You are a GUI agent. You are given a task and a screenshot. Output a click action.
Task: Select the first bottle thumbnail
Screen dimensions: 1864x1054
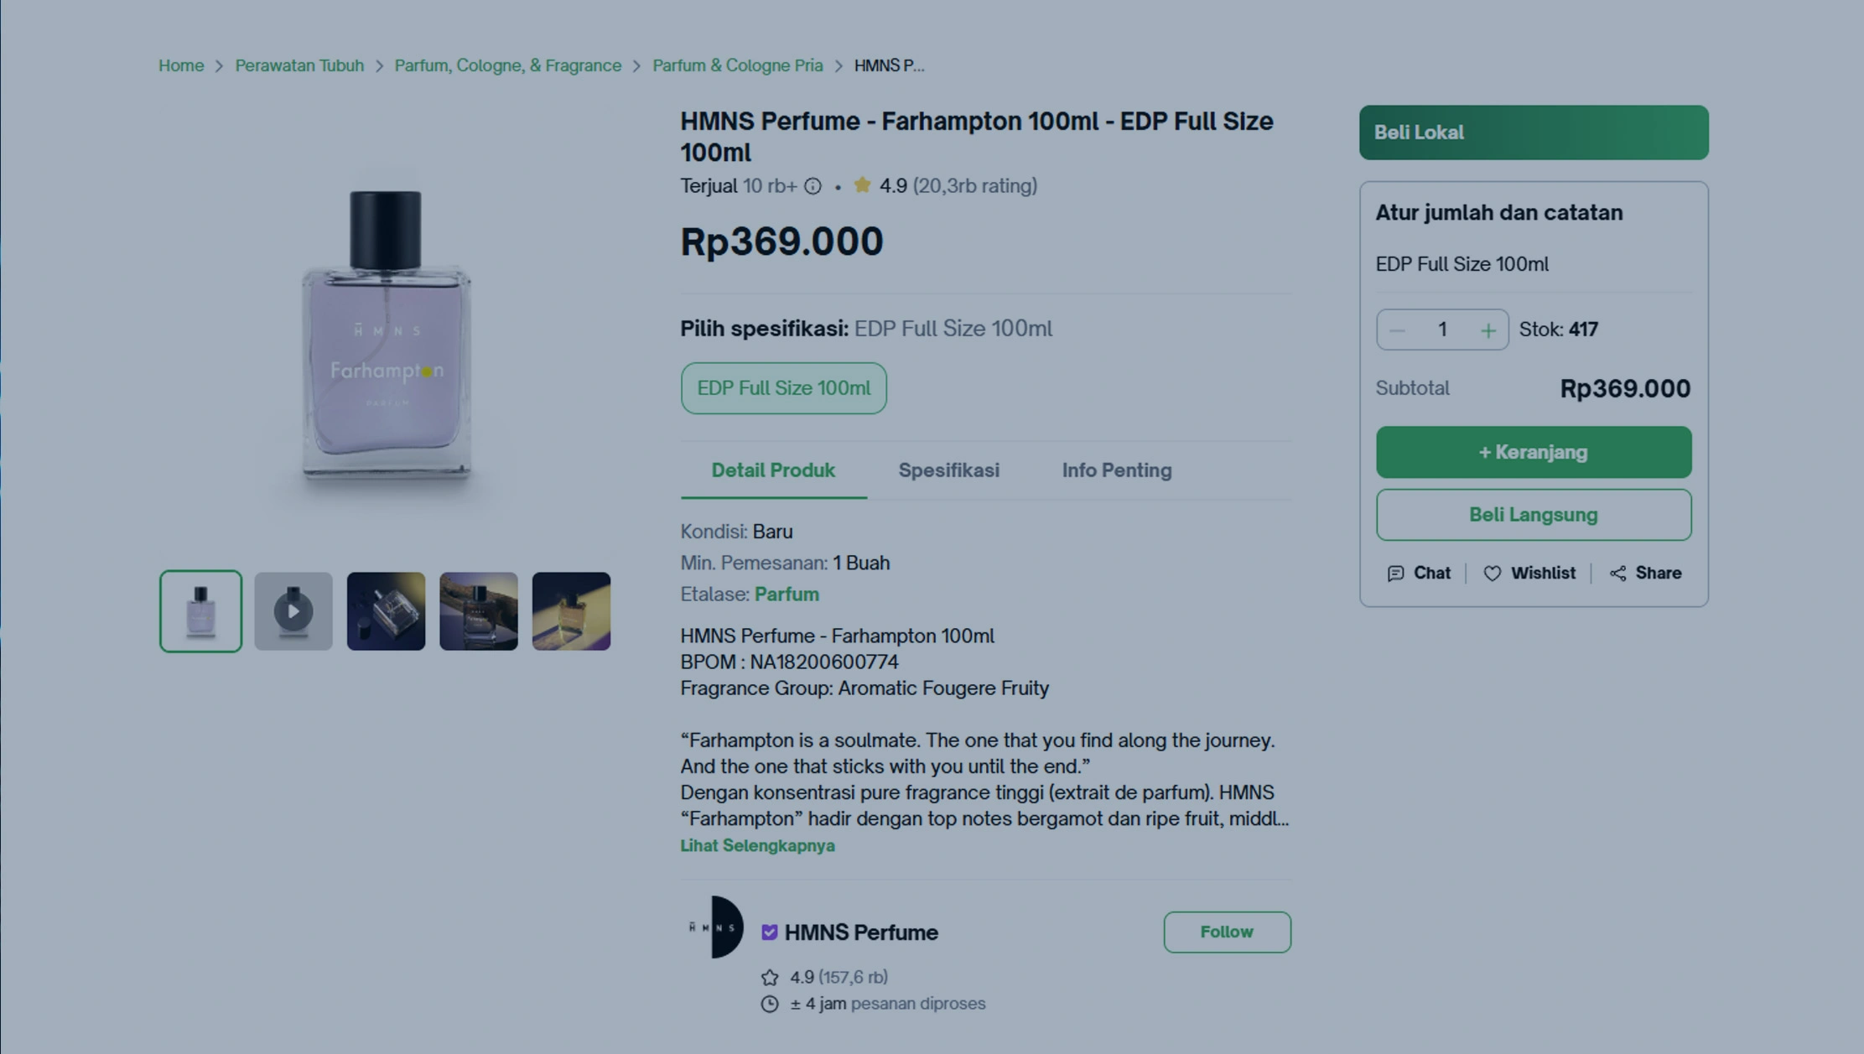click(x=201, y=611)
